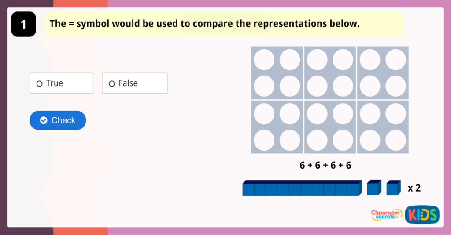This screenshot has width=451, height=235.
Task: Click the 6 + 6 + 6 + 6 expression
Action: point(325,166)
